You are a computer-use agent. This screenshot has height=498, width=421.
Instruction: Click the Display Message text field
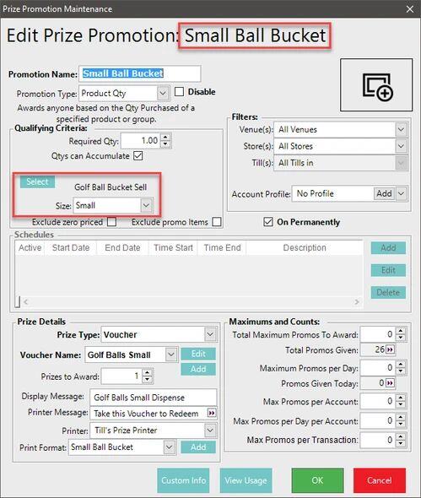coord(154,398)
